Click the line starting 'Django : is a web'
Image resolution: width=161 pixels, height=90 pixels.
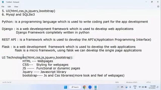pyautogui.click(x=68, y=29)
